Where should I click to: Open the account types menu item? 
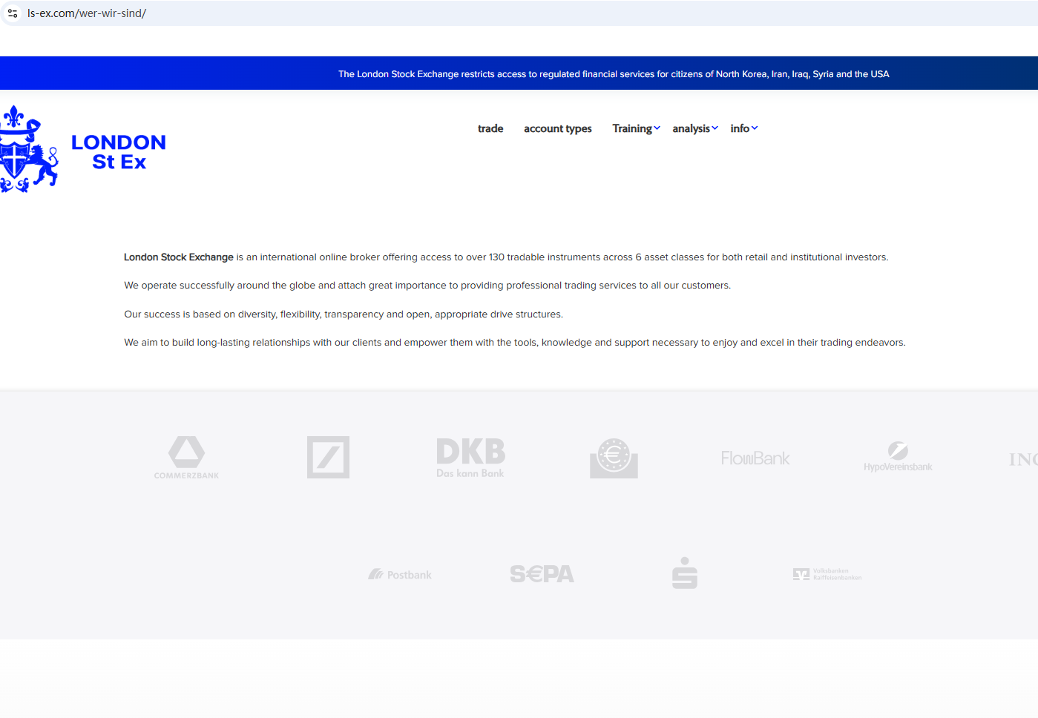558,128
